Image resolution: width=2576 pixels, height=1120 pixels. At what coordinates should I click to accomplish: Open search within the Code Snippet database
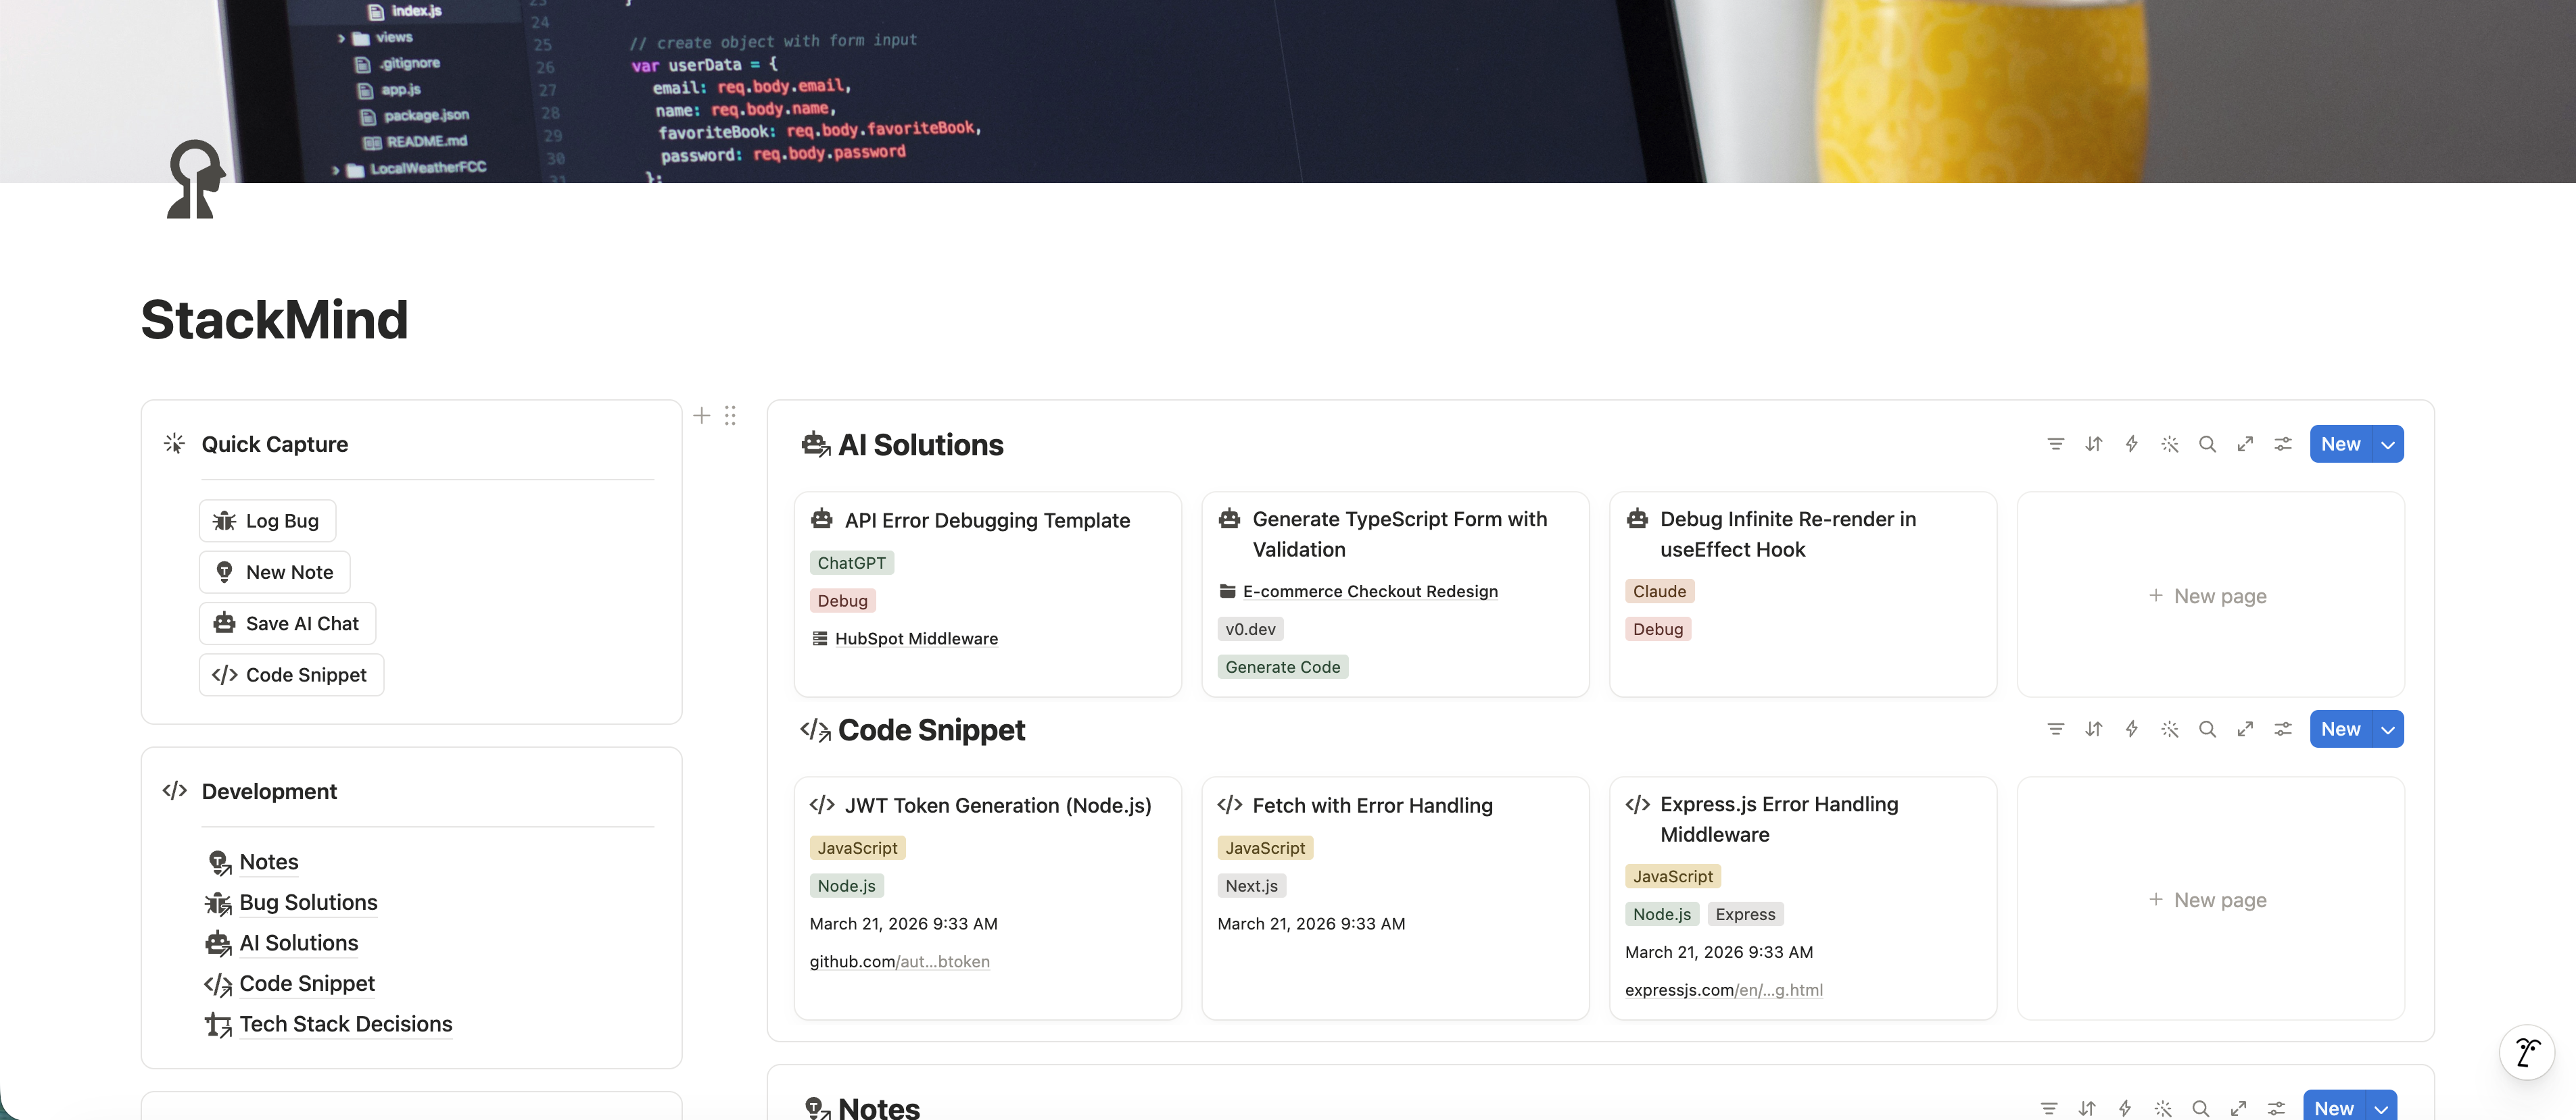tap(2208, 730)
